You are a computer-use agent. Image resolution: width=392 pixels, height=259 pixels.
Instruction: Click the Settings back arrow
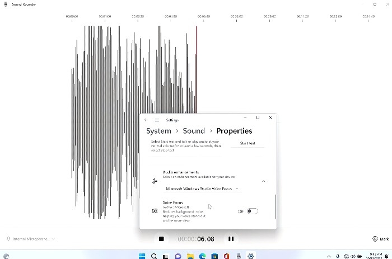tap(146, 120)
